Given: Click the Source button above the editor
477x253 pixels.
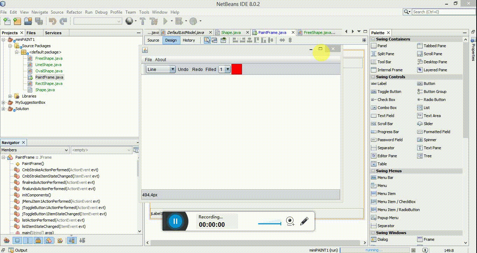Looking at the screenshot, I should pos(153,40).
